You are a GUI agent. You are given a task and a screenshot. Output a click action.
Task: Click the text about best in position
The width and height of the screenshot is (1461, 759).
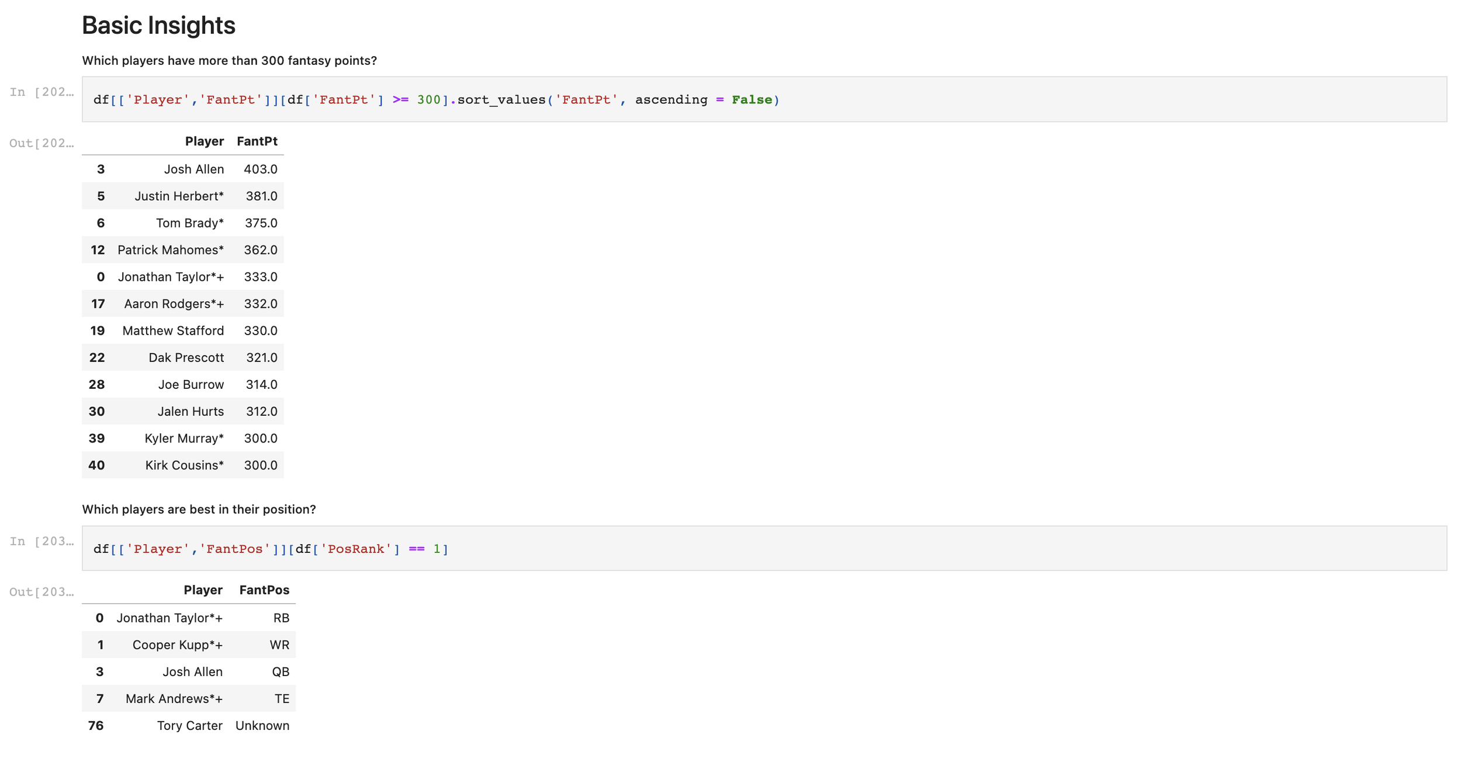199,509
